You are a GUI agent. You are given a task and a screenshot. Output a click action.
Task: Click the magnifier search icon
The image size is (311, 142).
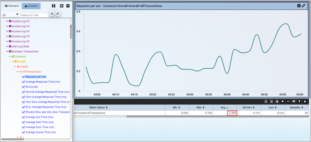[52, 14]
